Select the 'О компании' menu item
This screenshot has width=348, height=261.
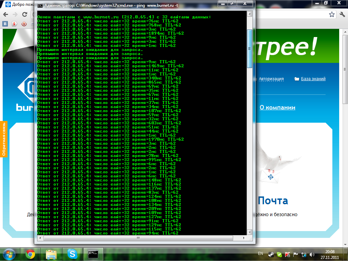(277, 107)
